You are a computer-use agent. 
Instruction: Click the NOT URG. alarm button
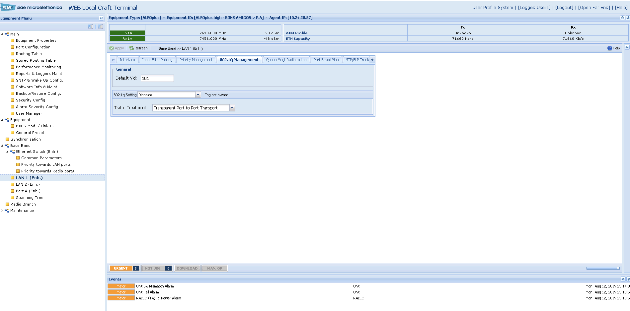[x=157, y=268]
